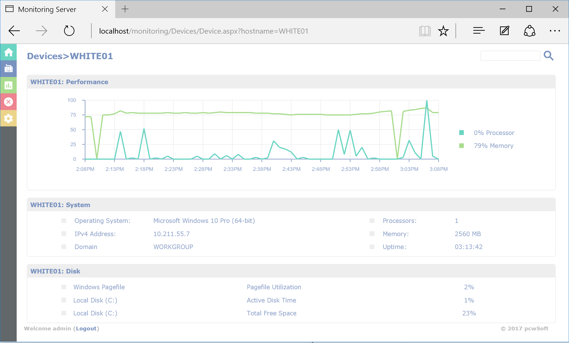This screenshot has height=343, width=569.
Task: Select the Monitoring Server tab
Action: [47, 9]
